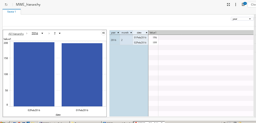The height and width of the screenshot is (123, 256).
Task: Click the 2016 breadcrumb link
Action: [x=35, y=34]
